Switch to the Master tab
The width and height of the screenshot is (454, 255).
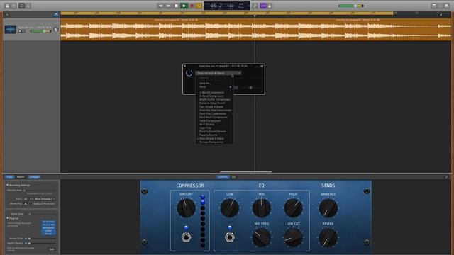21,177
